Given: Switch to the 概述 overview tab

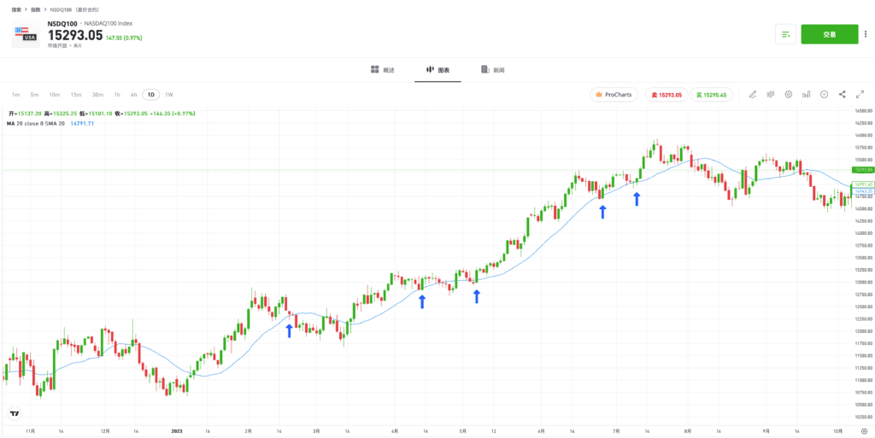Looking at the screenshot, I should (x=383, y=70).
